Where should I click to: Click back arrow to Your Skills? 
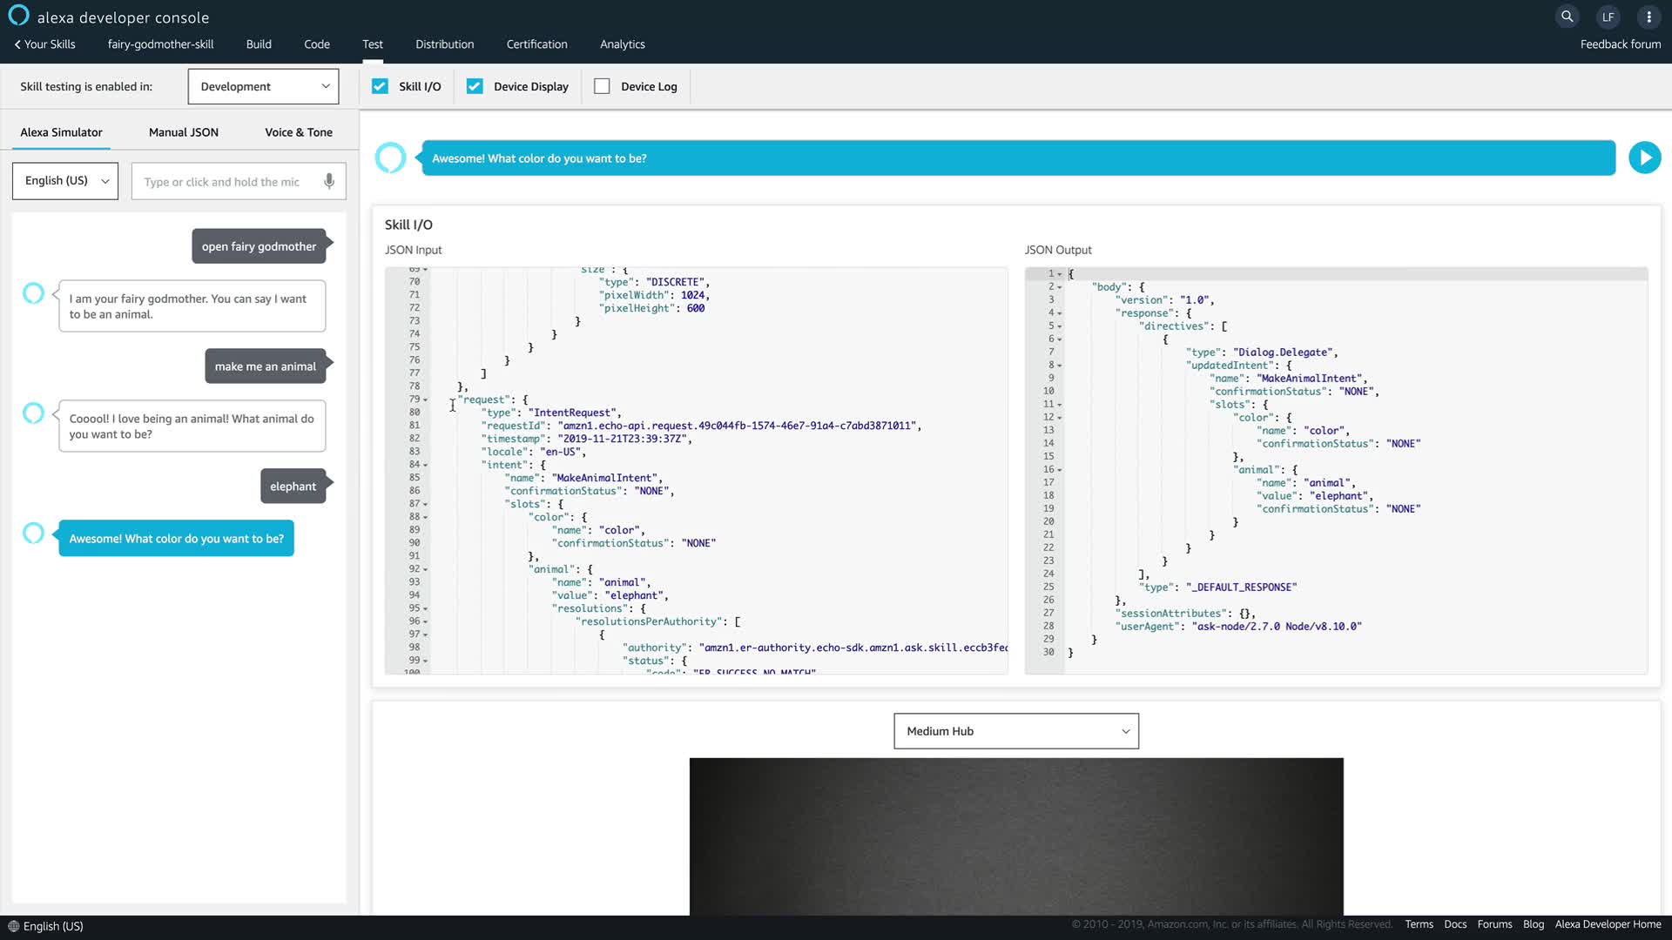[x=17, y=44]
